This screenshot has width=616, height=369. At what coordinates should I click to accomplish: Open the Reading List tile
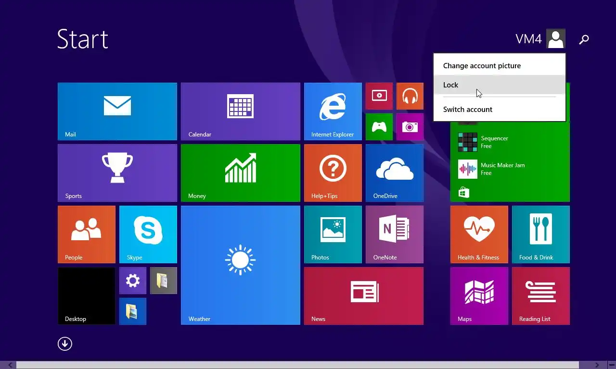pyautogui.click(x=541, y=296)
